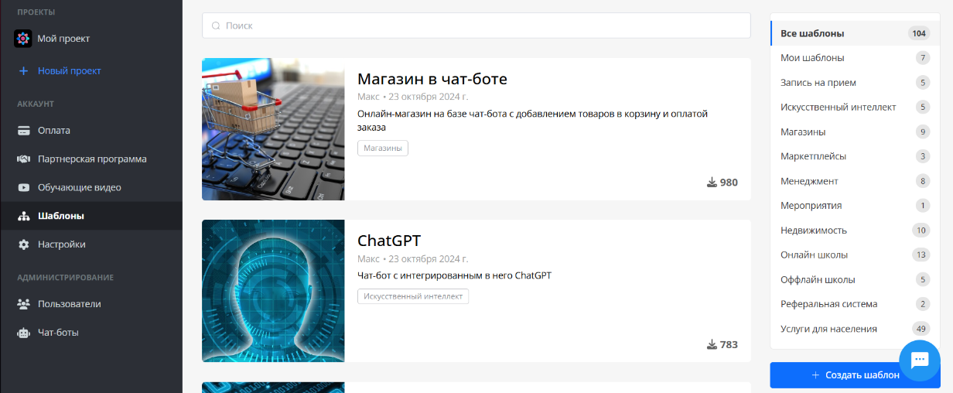Click the video icon for Обучающие видео
Screen dimensions: 953x393
pyautogui.click(x=23, y=187)
